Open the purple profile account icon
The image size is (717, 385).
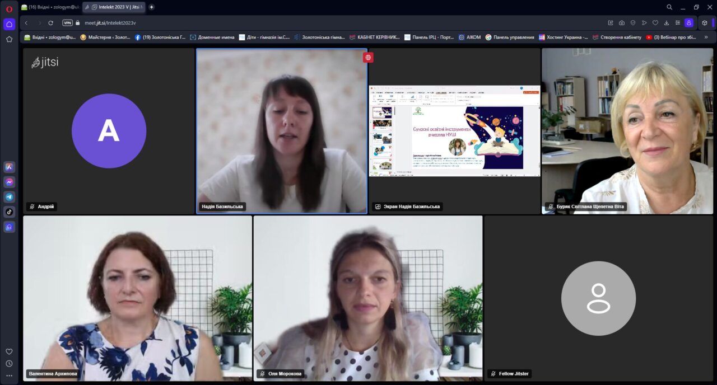(689, 23)
